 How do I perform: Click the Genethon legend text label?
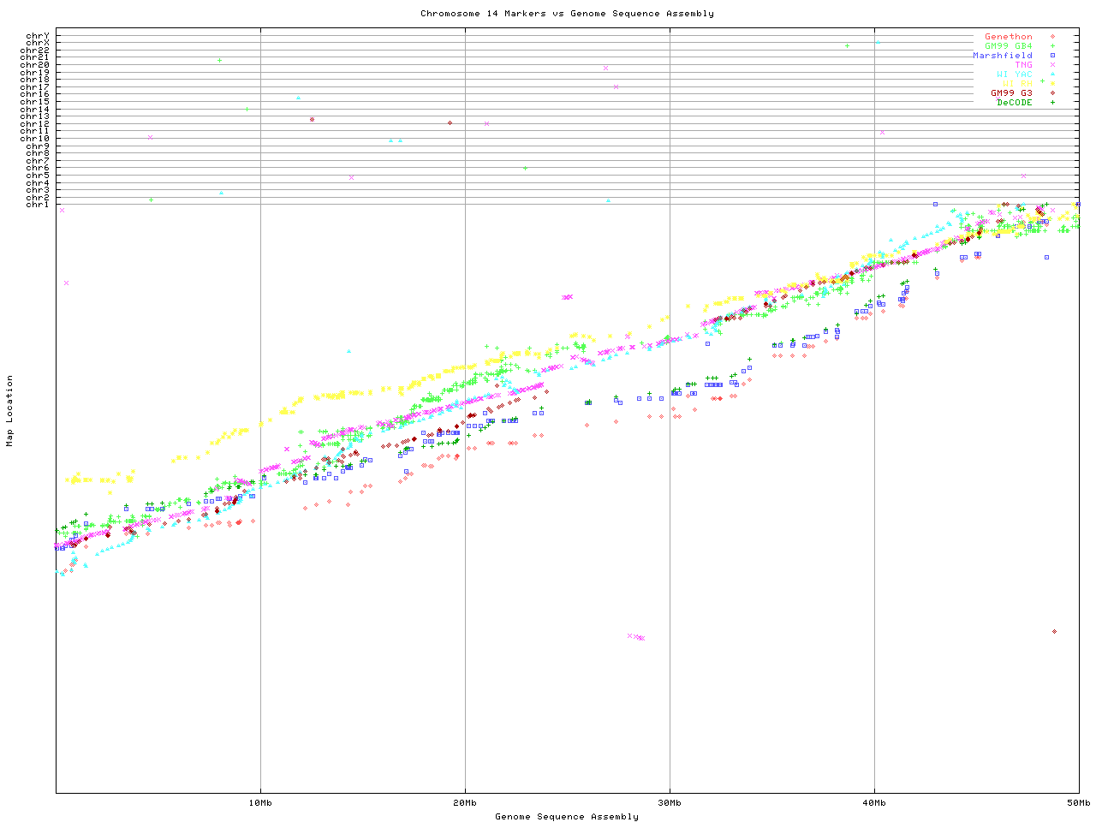coord(1008,37)
